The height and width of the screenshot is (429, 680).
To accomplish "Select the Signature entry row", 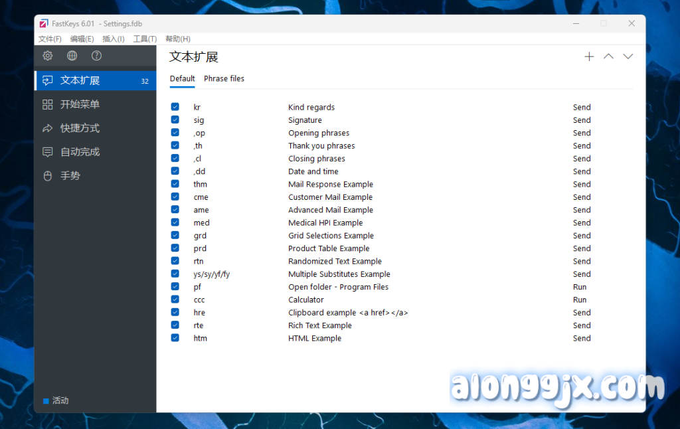I will [305, 120].
